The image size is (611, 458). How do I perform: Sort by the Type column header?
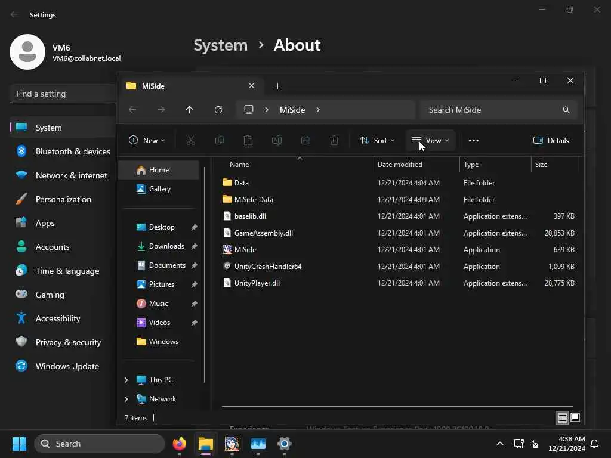[495, 165]
